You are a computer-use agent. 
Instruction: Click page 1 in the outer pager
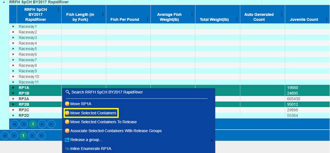click(23, 136)
